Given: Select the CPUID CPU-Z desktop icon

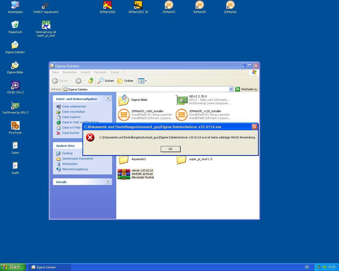Looking at the screenshot, I should (x=15, y=88).
